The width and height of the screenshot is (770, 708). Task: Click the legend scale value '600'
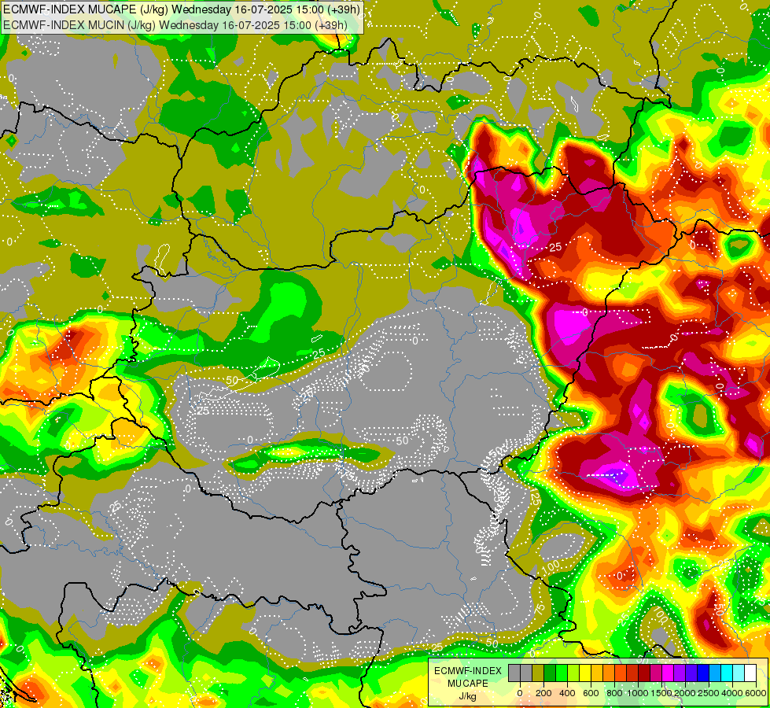click(x=591, y=693)
